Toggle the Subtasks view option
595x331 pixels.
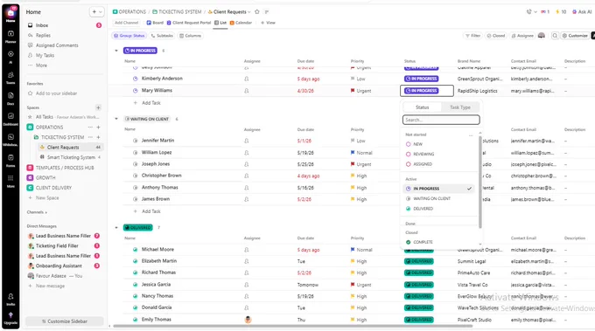point(162,36)
